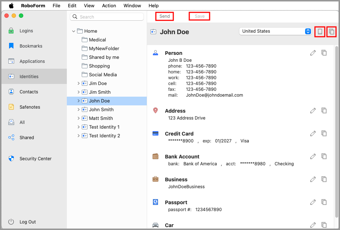Image resolution: width=340 pixels, height=230 pixels.
Task: Copy the Bank Account details
Action: click(x=324, y=157)
